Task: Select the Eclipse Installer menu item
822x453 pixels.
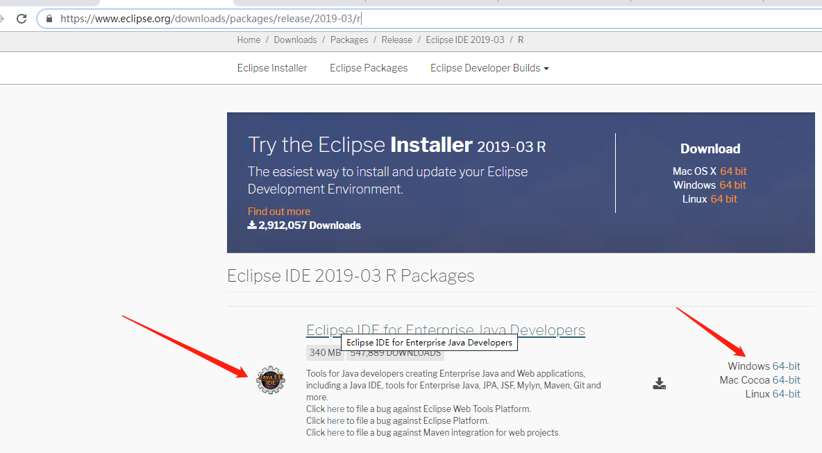Action: point(271,67)
